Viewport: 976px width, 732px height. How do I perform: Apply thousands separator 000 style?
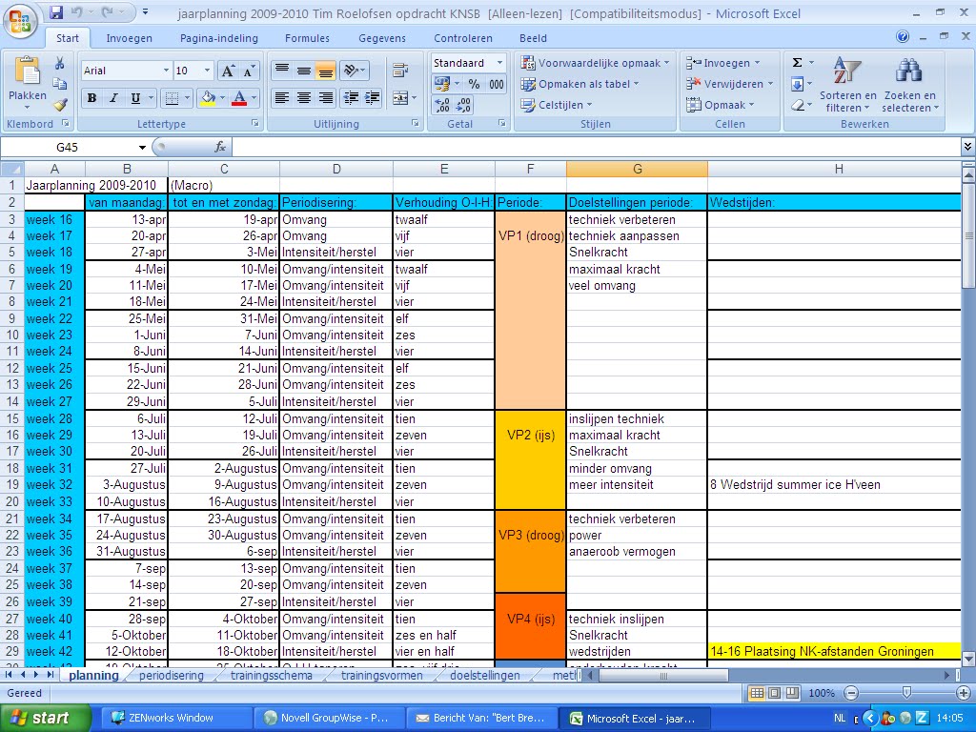pyautogui.click(x=496, y=84)
